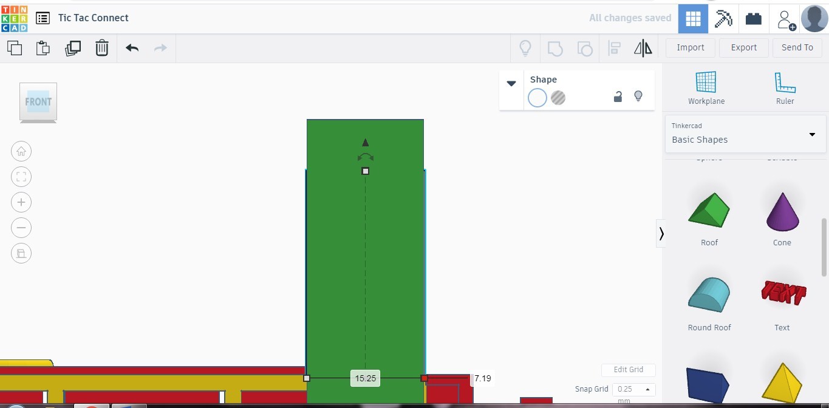Viewport: 829px width, 408px height.
Task: Select the Cone shape thumbnail
Action: pyautogui.click(x=782, y=212)
